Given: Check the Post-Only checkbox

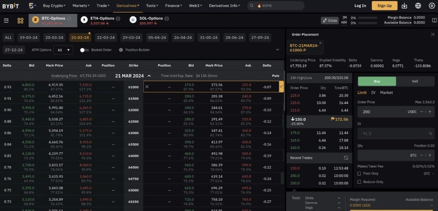Looking at the screenshot, I should click(359, 174).
